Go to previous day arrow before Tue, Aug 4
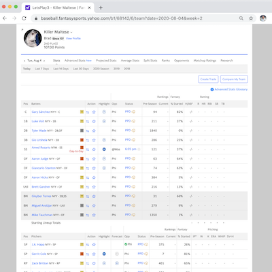The width and height of the screenshot is (272, 272). pos(24,61)
